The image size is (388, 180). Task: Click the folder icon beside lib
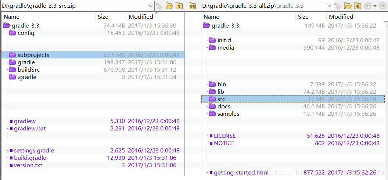click(x=212, y=92)
